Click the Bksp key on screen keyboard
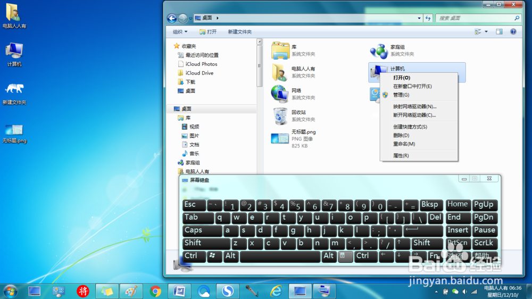The height and width of the screenshot is (299, 532). 431,205
